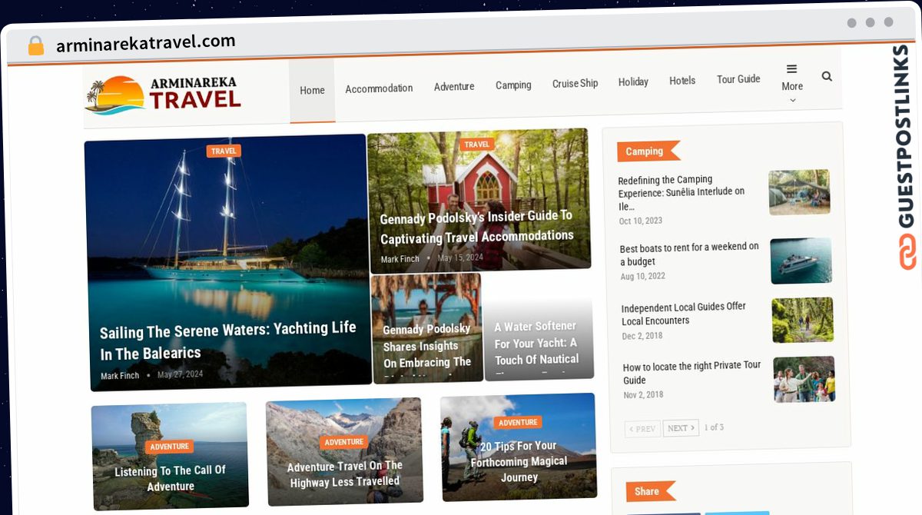Click the Arminareka Travel logo

pos(163,95)
